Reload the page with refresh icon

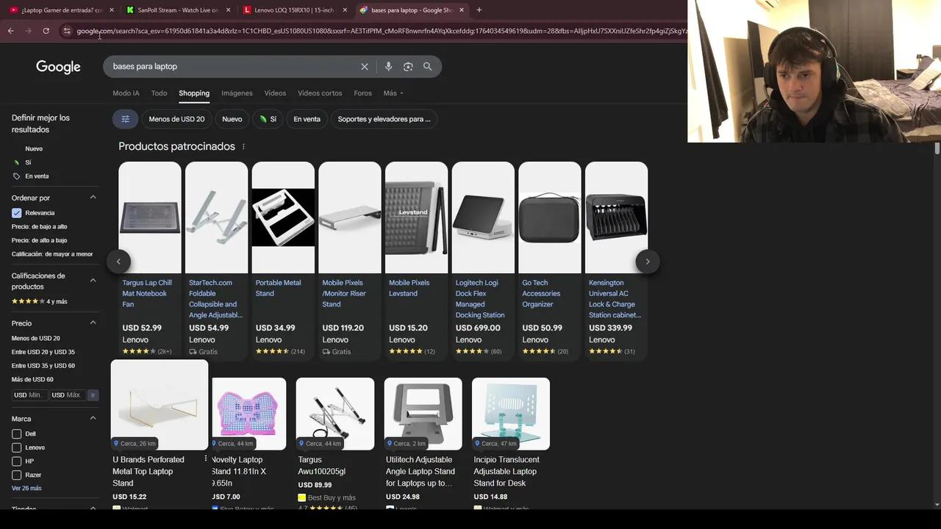click(x=46, y=31)
